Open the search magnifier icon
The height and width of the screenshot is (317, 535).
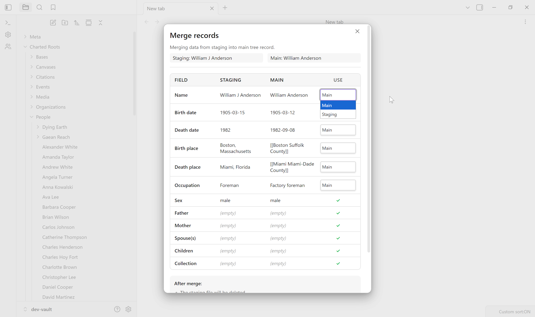[x=40, y=8]
